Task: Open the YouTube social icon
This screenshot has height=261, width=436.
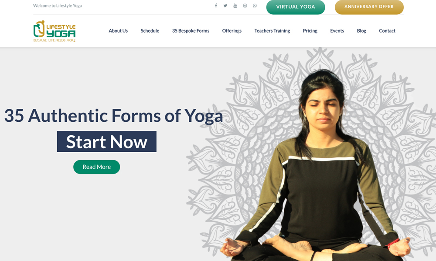Action: tap(235, 6)
